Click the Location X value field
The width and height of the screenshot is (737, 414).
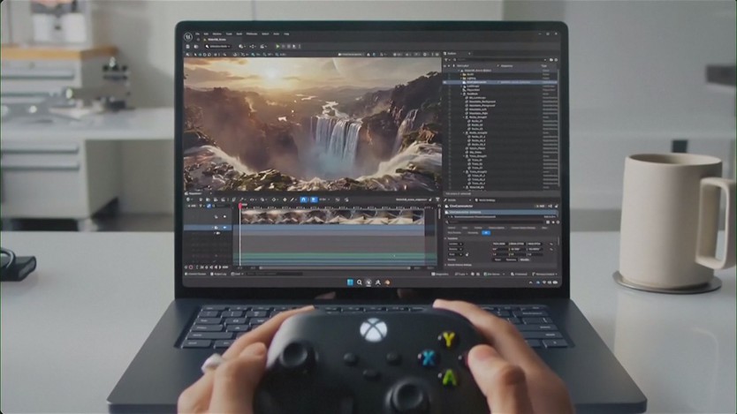tap(498, 245)
